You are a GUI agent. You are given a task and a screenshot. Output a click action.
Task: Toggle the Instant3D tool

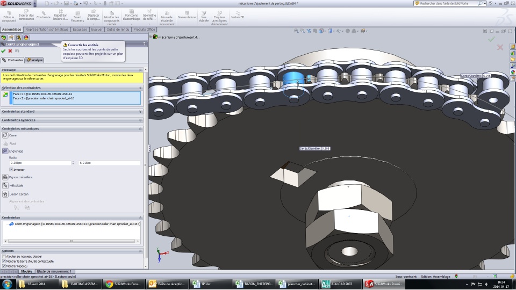[238, 15]
